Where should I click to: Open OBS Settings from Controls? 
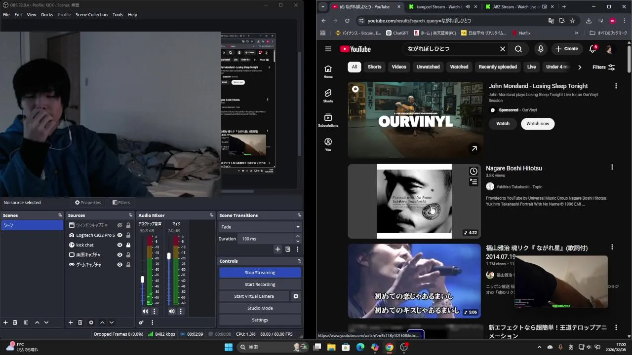click(x=260, y=320)
